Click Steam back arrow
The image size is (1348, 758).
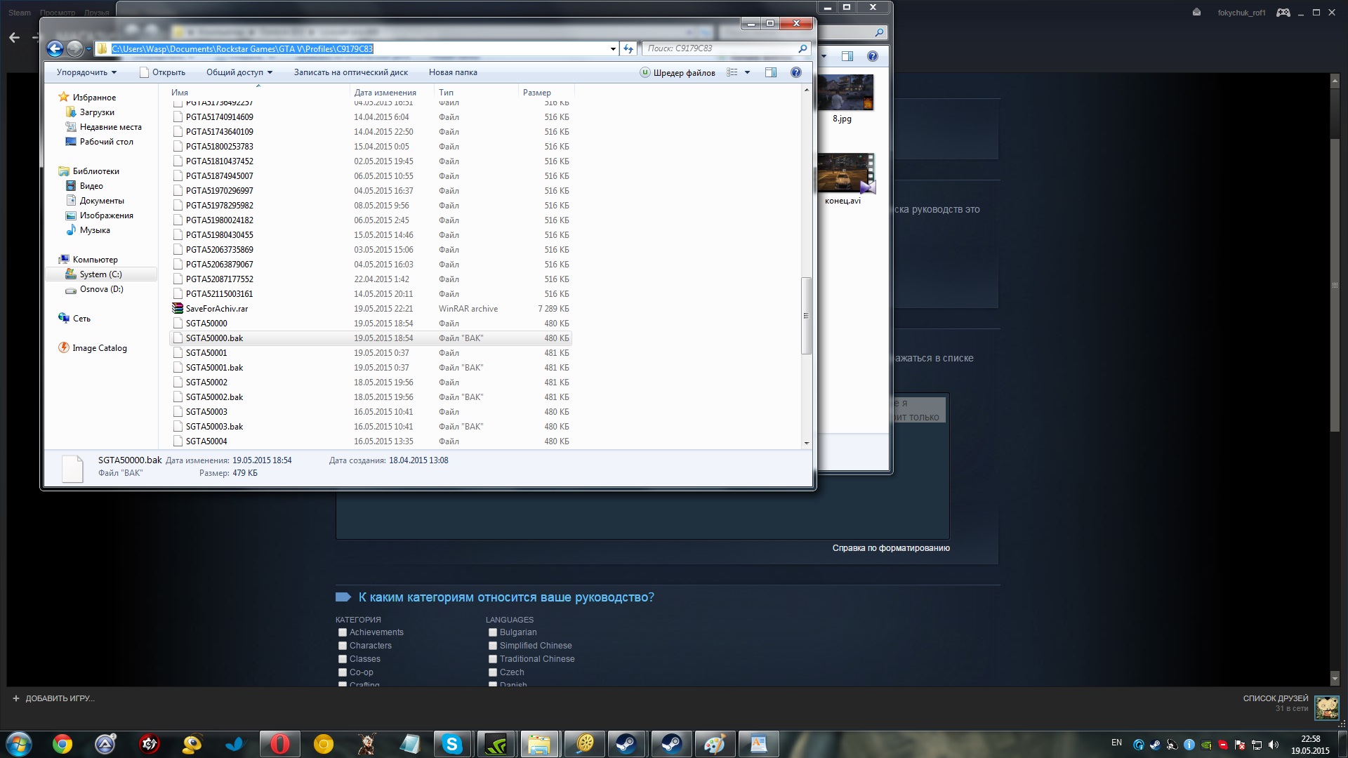click(14, 38)
